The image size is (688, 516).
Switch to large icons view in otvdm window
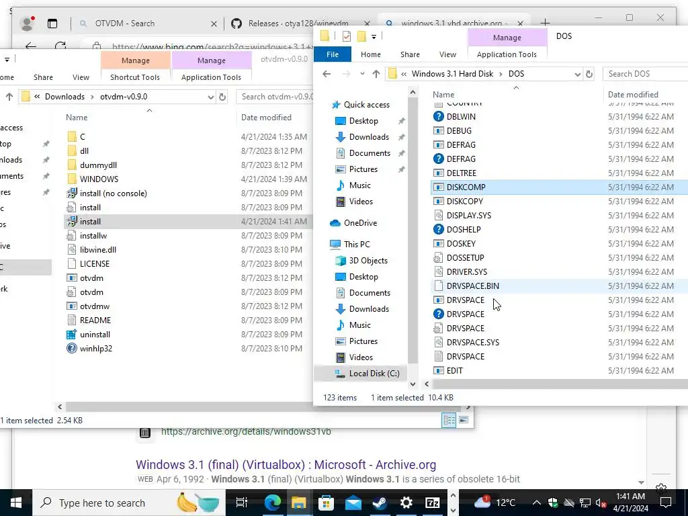(464, 420)
